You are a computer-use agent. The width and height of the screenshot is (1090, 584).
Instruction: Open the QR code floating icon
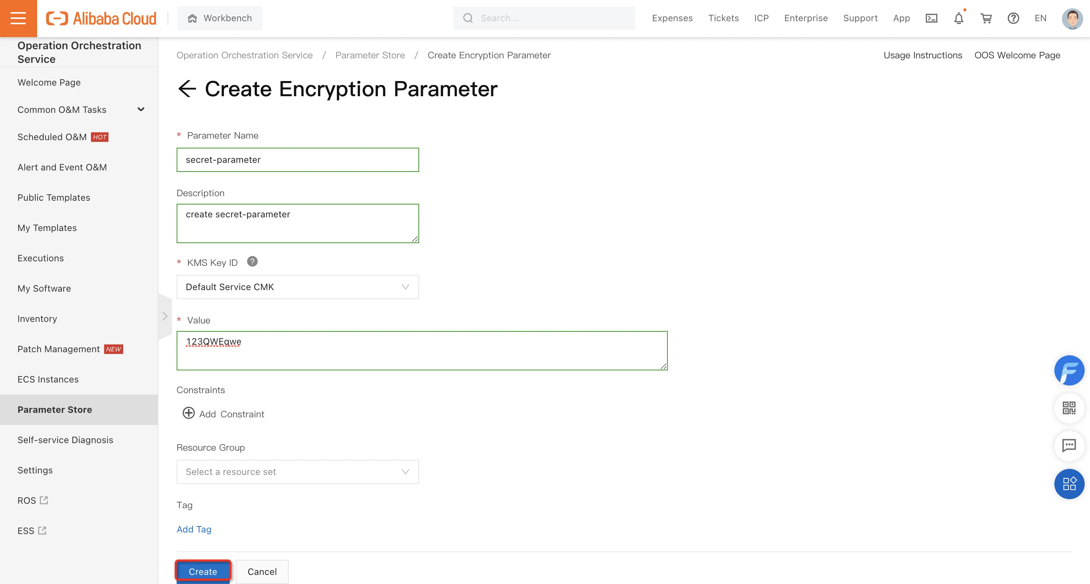(x=1069, y=408)
